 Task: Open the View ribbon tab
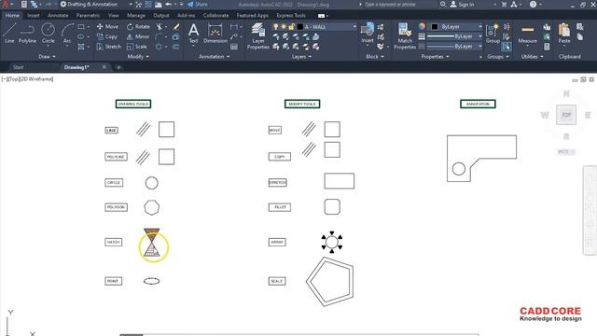(x=114, y=16)
